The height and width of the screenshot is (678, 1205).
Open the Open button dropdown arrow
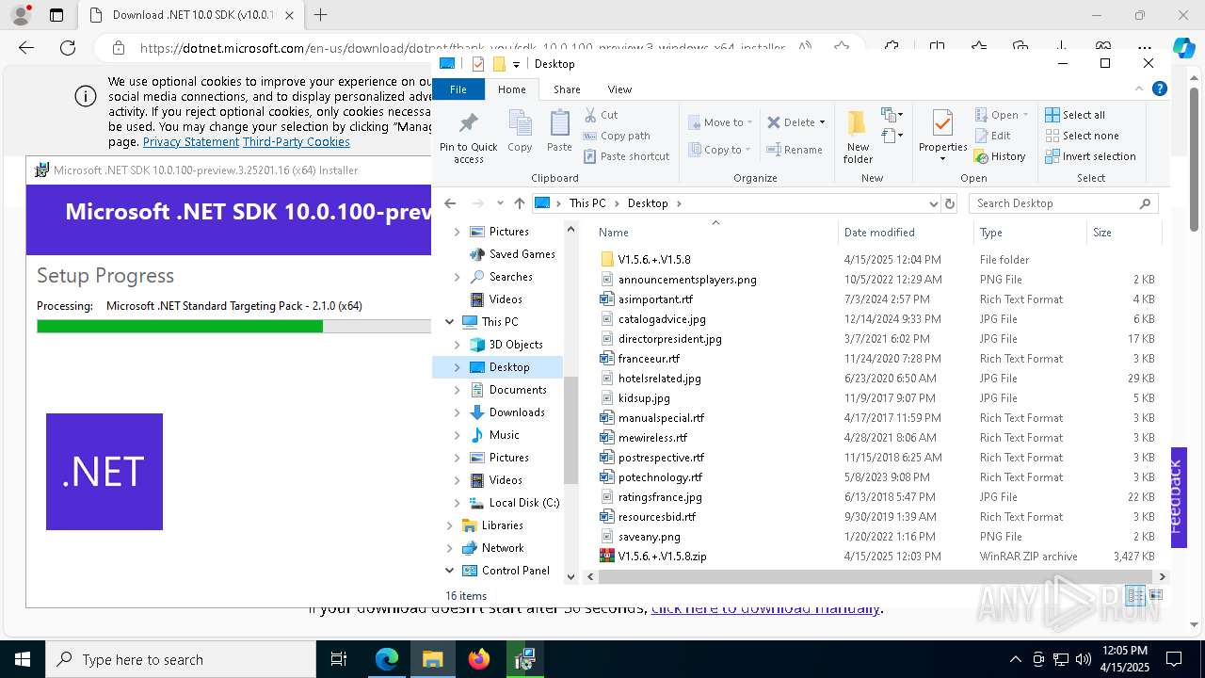coord(1024,115)
